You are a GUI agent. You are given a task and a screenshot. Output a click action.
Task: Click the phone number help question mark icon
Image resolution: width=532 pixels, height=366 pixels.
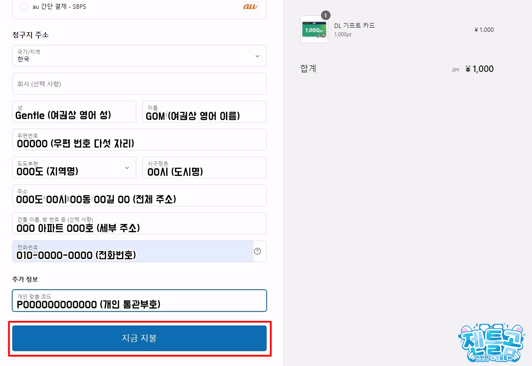pos(257,251)
